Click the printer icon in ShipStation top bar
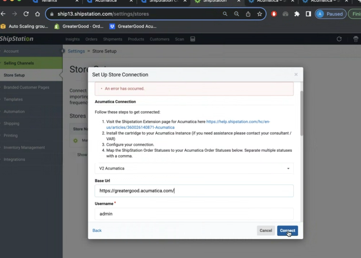This screenshot has height=258, width=361. coord(356,39)
